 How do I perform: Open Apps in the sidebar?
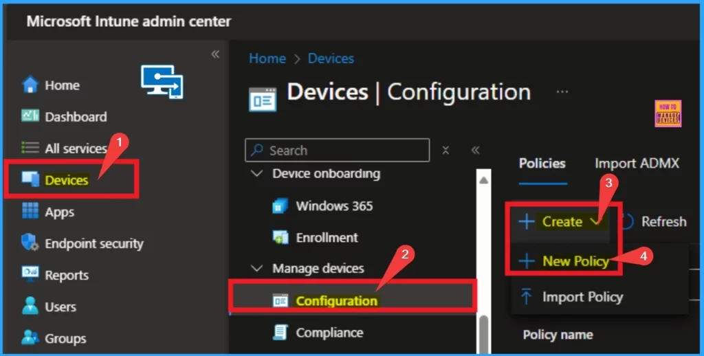(x=59, y=212)
